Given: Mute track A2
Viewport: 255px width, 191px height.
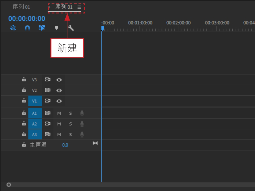Looking at the screenshot, I should click(x=59, y=124).
